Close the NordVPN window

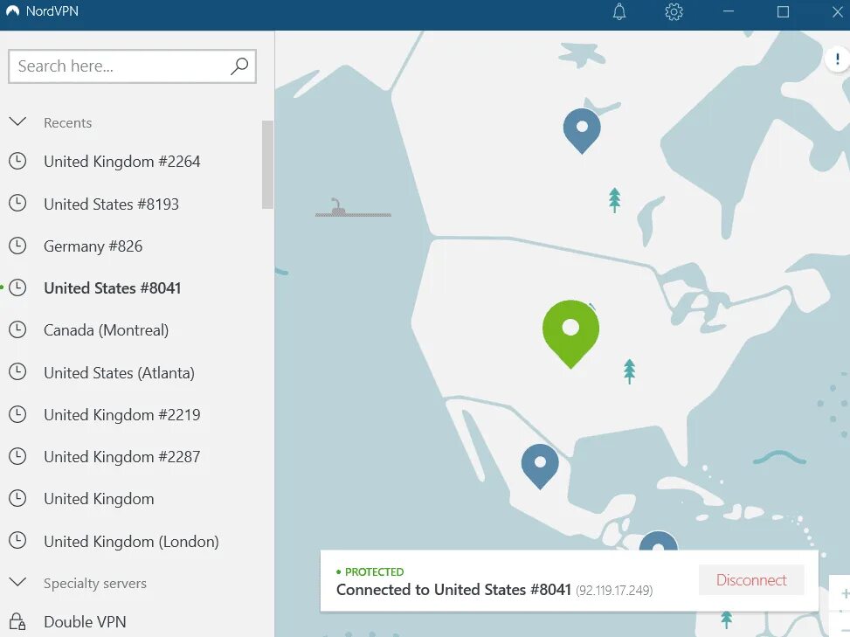pyautogui.click(x=838, y=11)
